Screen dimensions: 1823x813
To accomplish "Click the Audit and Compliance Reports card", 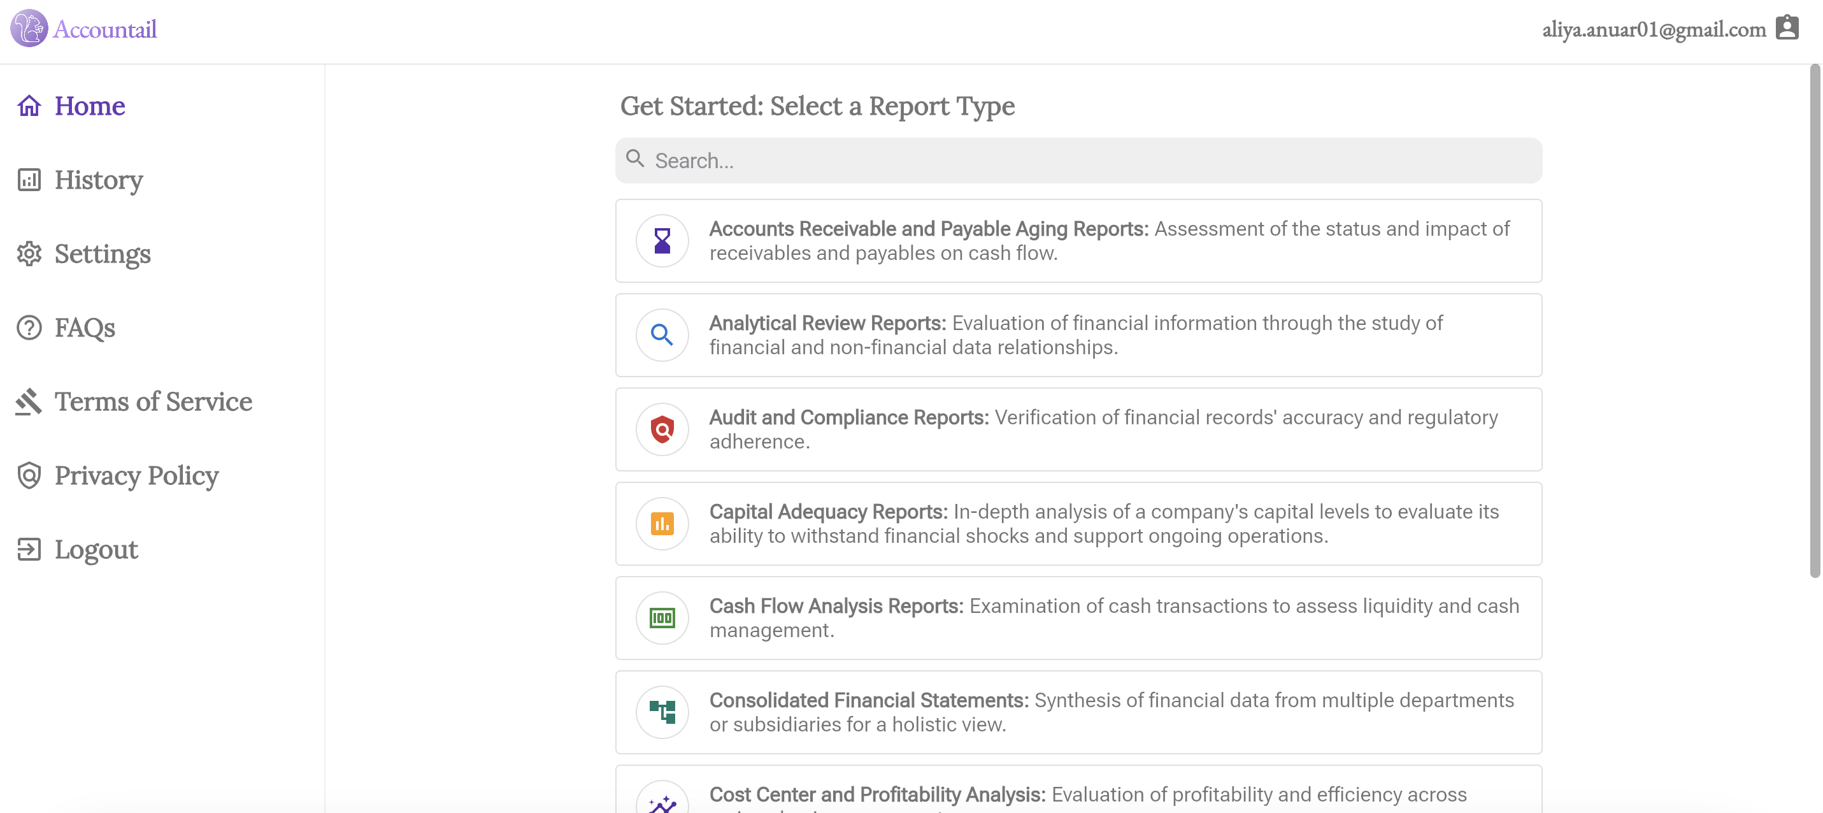I will pos(1078,429).
